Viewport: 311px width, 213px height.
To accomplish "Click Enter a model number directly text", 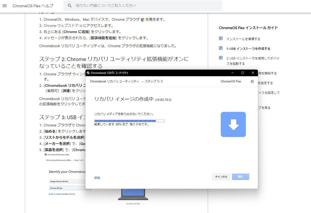I will click(x=62, y=194).
